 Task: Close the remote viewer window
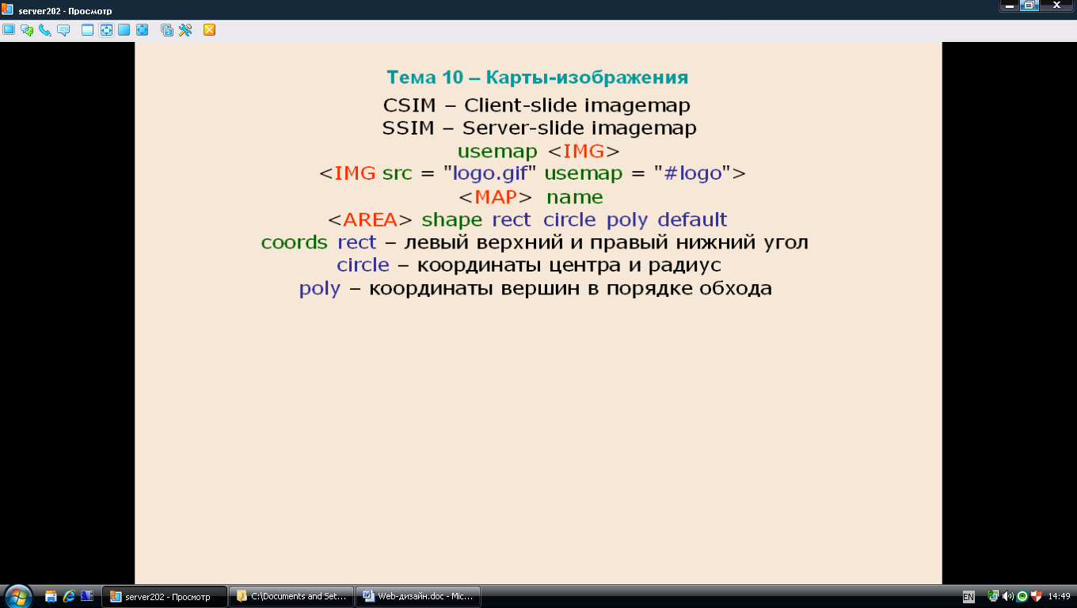click(1056, 6)
